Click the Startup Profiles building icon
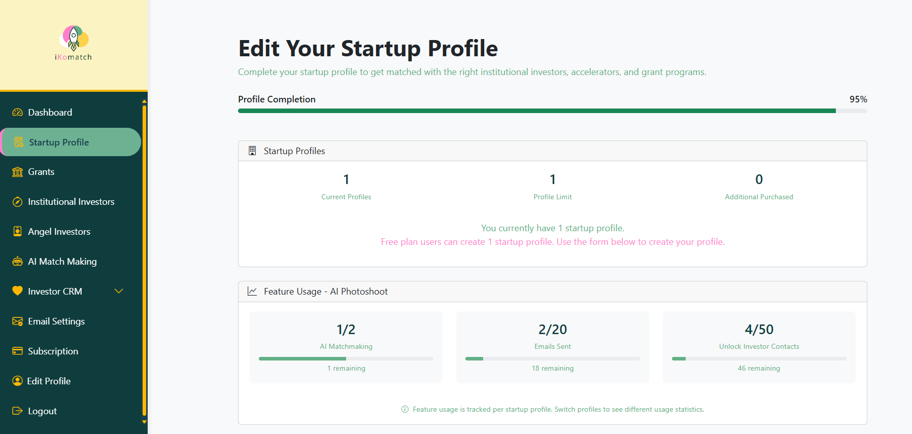This screenshot has height=434, width=912. pos(252,151)
